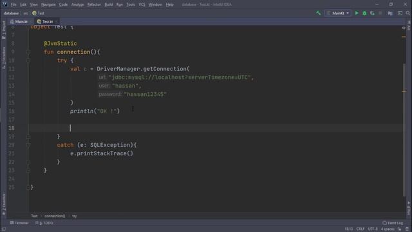Toggle tool window bars icon in bottom-left corner
The height and width of the screenshot is (232, 412).
pyautogui.click(x=4, y=229)
